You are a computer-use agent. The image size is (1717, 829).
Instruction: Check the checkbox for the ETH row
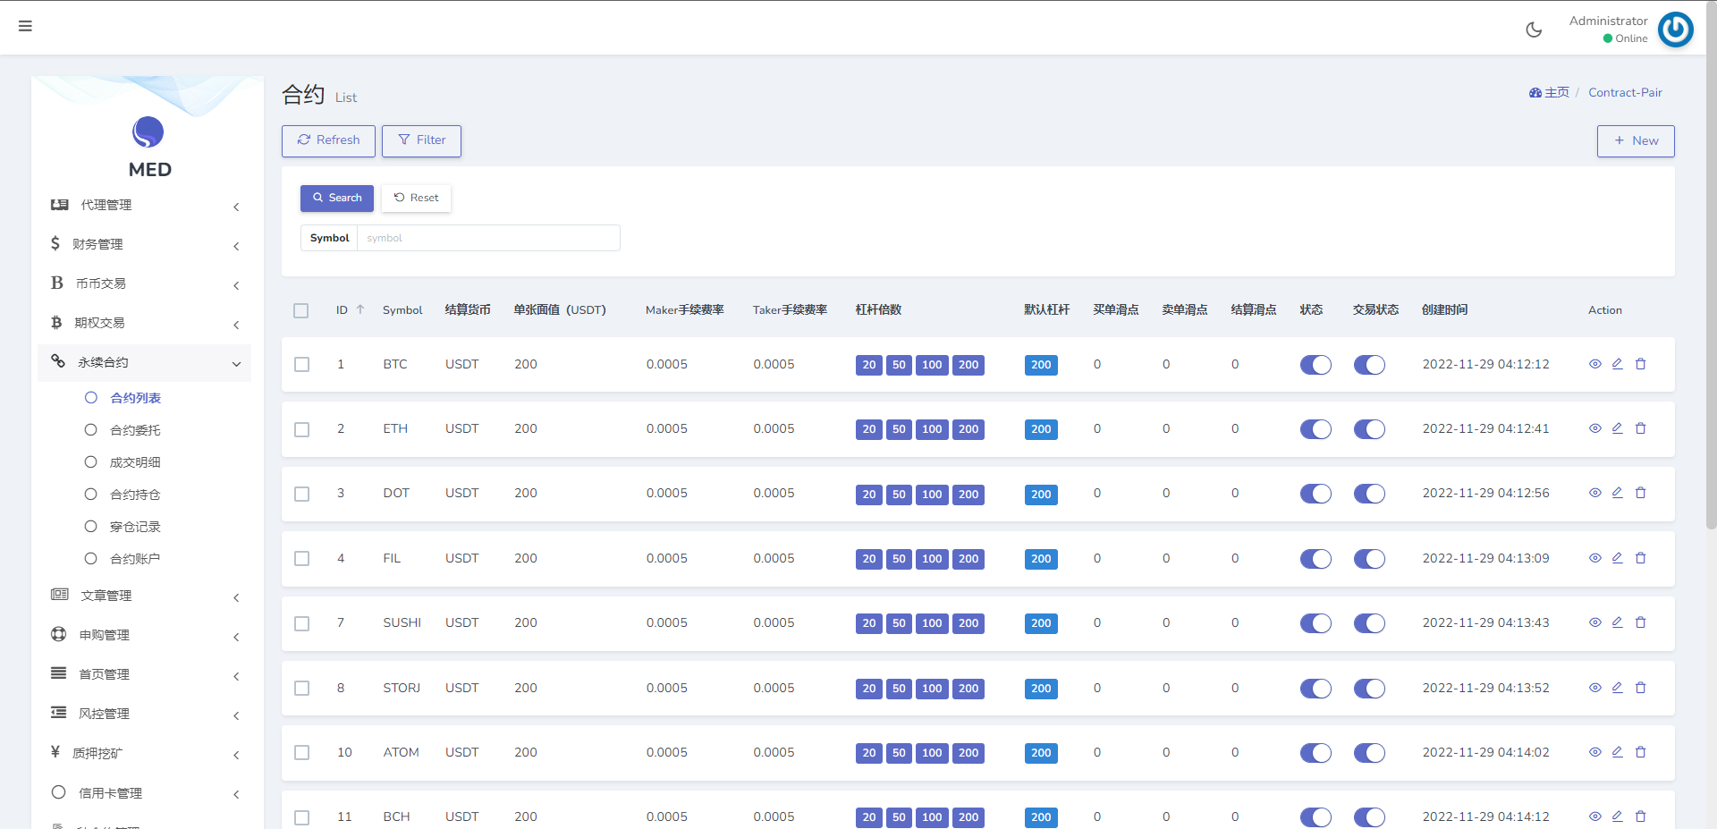click(302, 429)
